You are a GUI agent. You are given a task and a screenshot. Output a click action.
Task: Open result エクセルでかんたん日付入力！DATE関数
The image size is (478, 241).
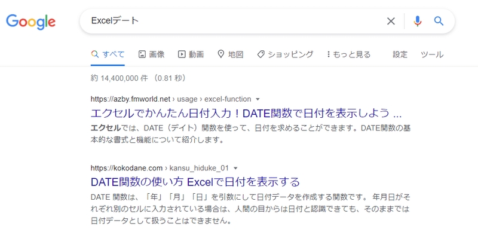(x=246, y=114)
